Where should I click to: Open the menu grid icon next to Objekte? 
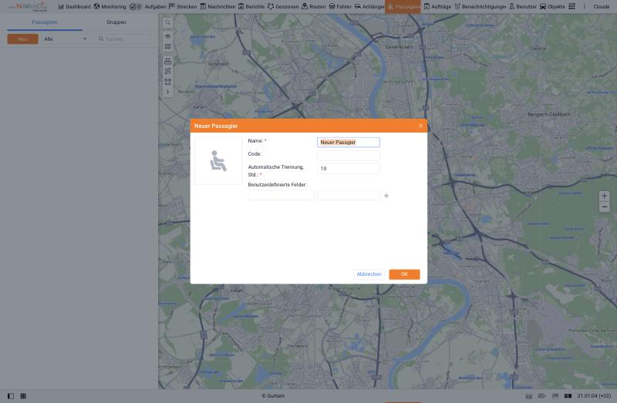coord(571,6)
